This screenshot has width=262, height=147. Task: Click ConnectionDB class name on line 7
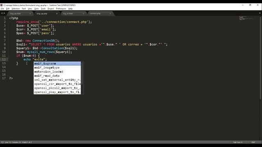click(43, 41)
